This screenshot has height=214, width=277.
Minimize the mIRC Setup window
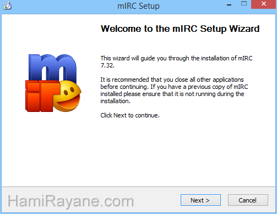[229, 4]
